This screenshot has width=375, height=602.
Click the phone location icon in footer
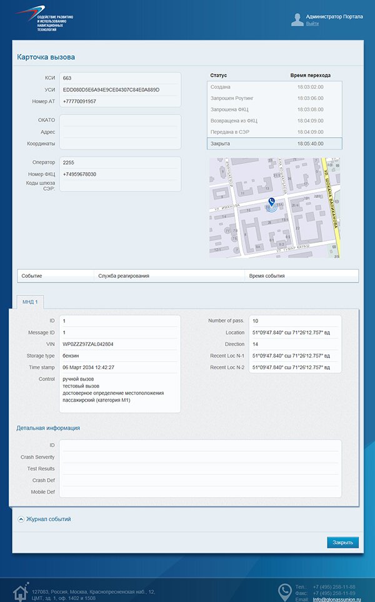pos(284,591)
